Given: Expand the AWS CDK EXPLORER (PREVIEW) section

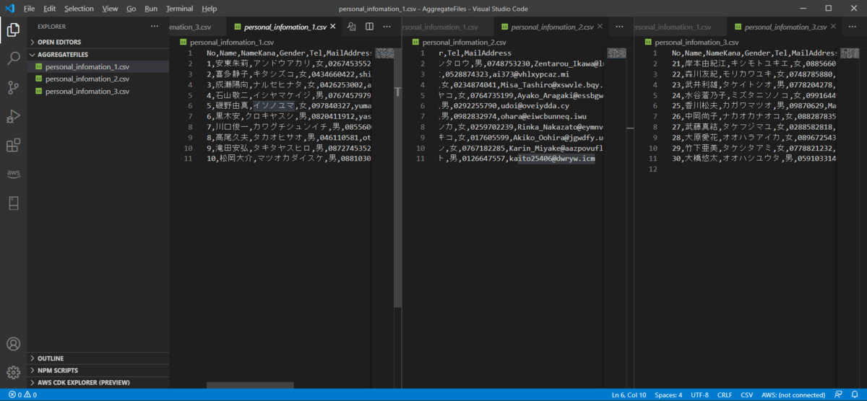Looking at the screenshot, I should click(98, 382).
